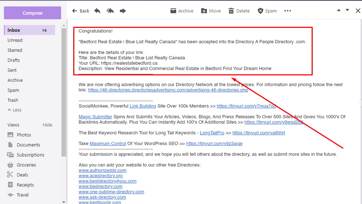Click the Reply arrow icon
Viewport: 362px width, 204px height.
(97, 11)
